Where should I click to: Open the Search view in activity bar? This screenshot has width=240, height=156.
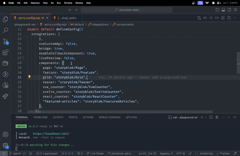pyautogui.click(x=5, y=30)
